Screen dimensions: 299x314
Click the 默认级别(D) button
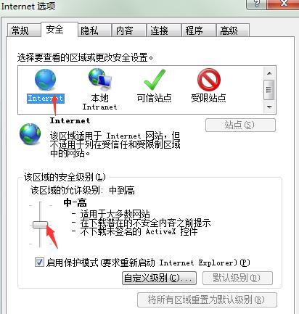pos(237,278)
